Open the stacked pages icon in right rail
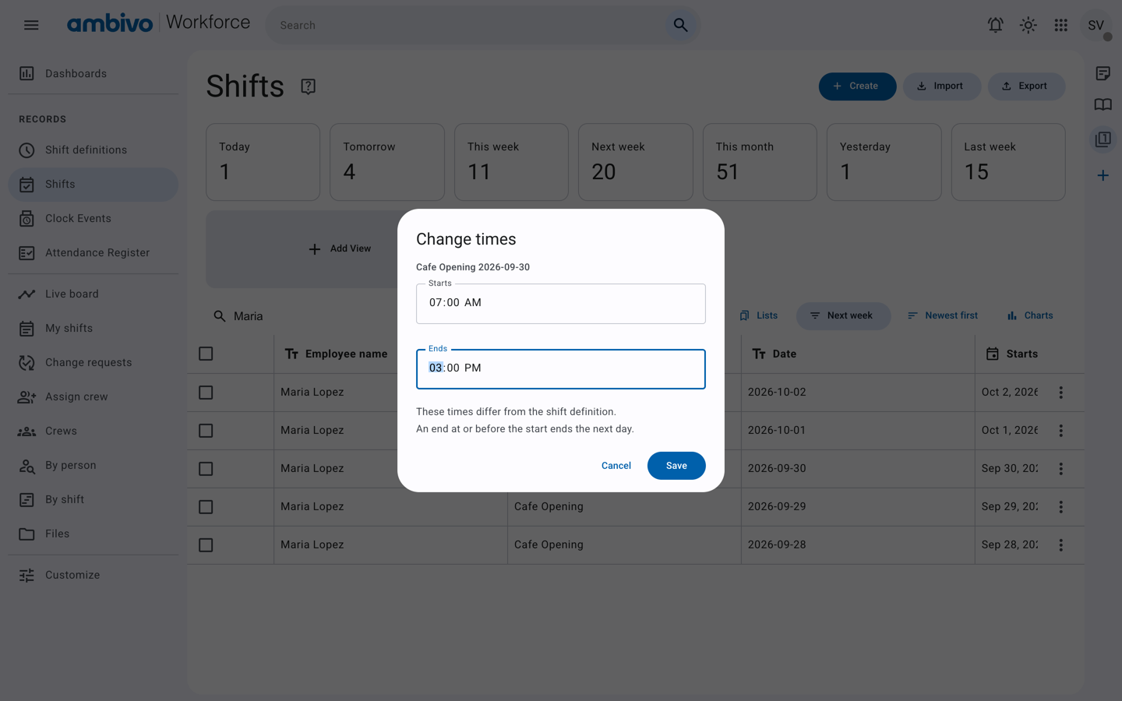 [x=1103, y=139]
